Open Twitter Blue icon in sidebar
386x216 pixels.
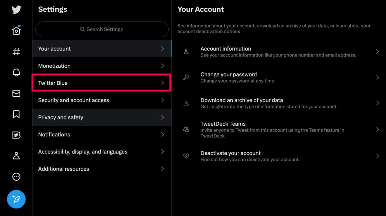click(16, 135)
